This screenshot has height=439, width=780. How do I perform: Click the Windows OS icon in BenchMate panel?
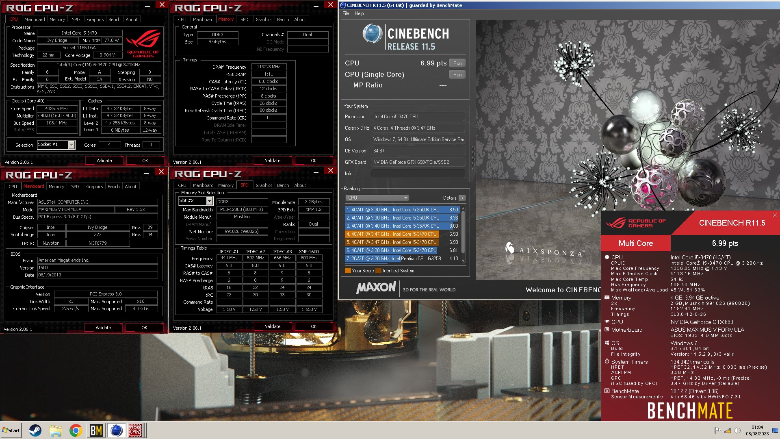click(607, 343)
